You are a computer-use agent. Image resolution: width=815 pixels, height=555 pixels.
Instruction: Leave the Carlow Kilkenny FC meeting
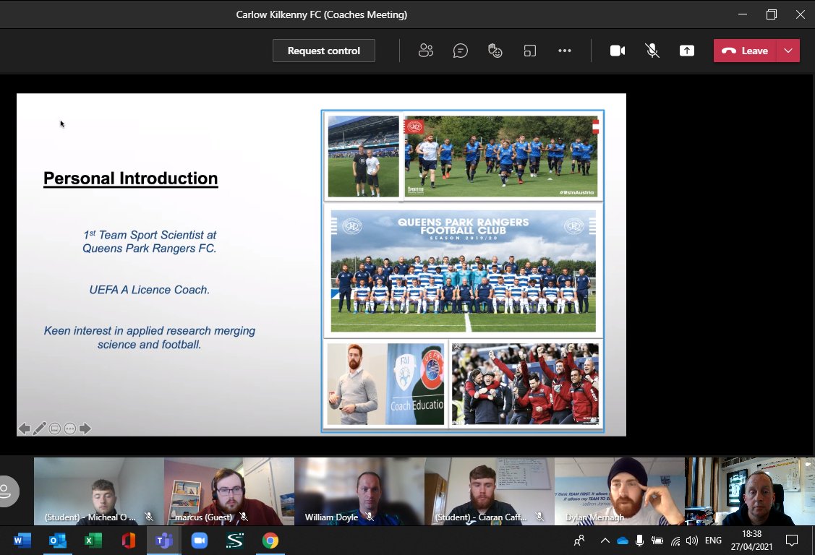click(x=746, y=51)
